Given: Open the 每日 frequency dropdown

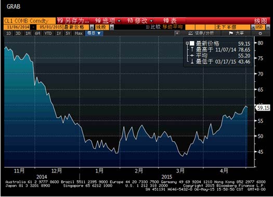Looking at the screenshot, I should click(94, 33).
